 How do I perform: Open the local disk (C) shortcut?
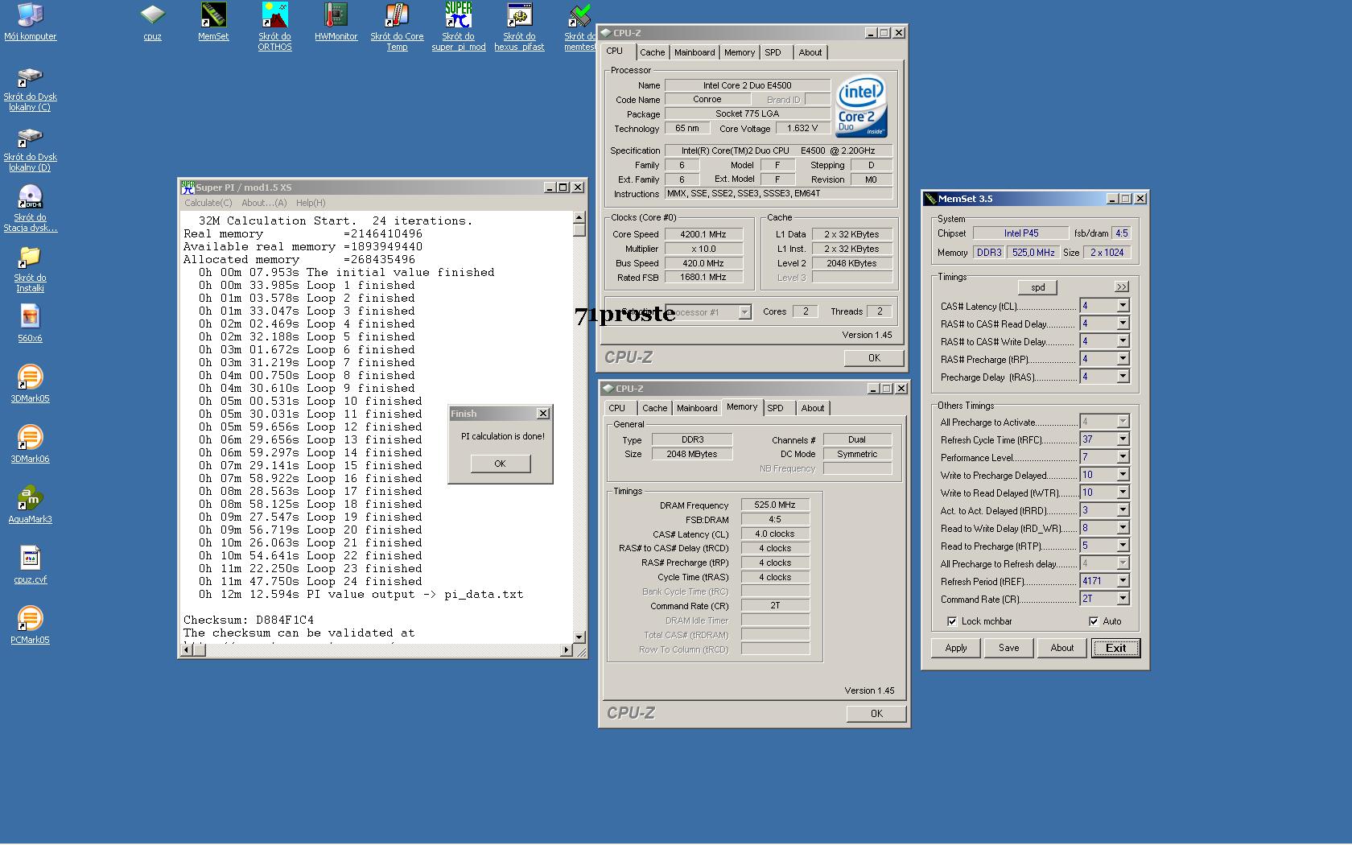(x=30, y=89)
